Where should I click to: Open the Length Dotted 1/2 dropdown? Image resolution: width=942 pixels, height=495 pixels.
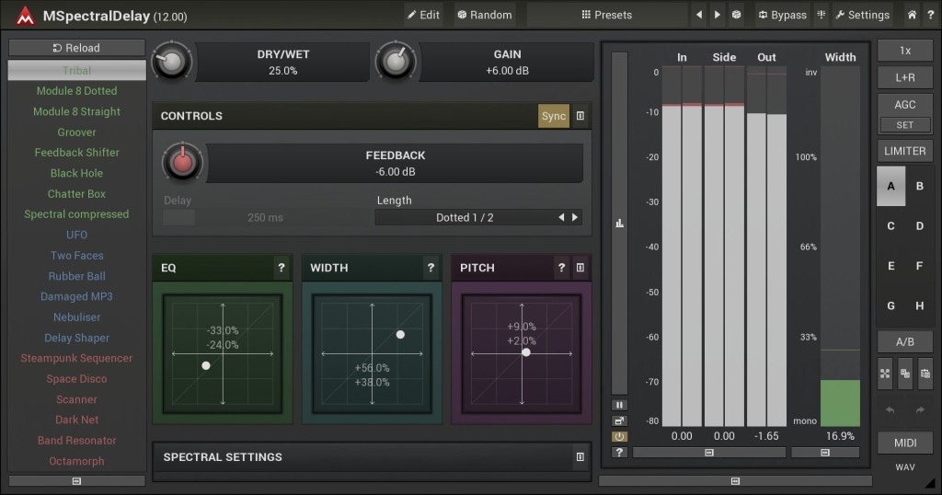[465, 218]
